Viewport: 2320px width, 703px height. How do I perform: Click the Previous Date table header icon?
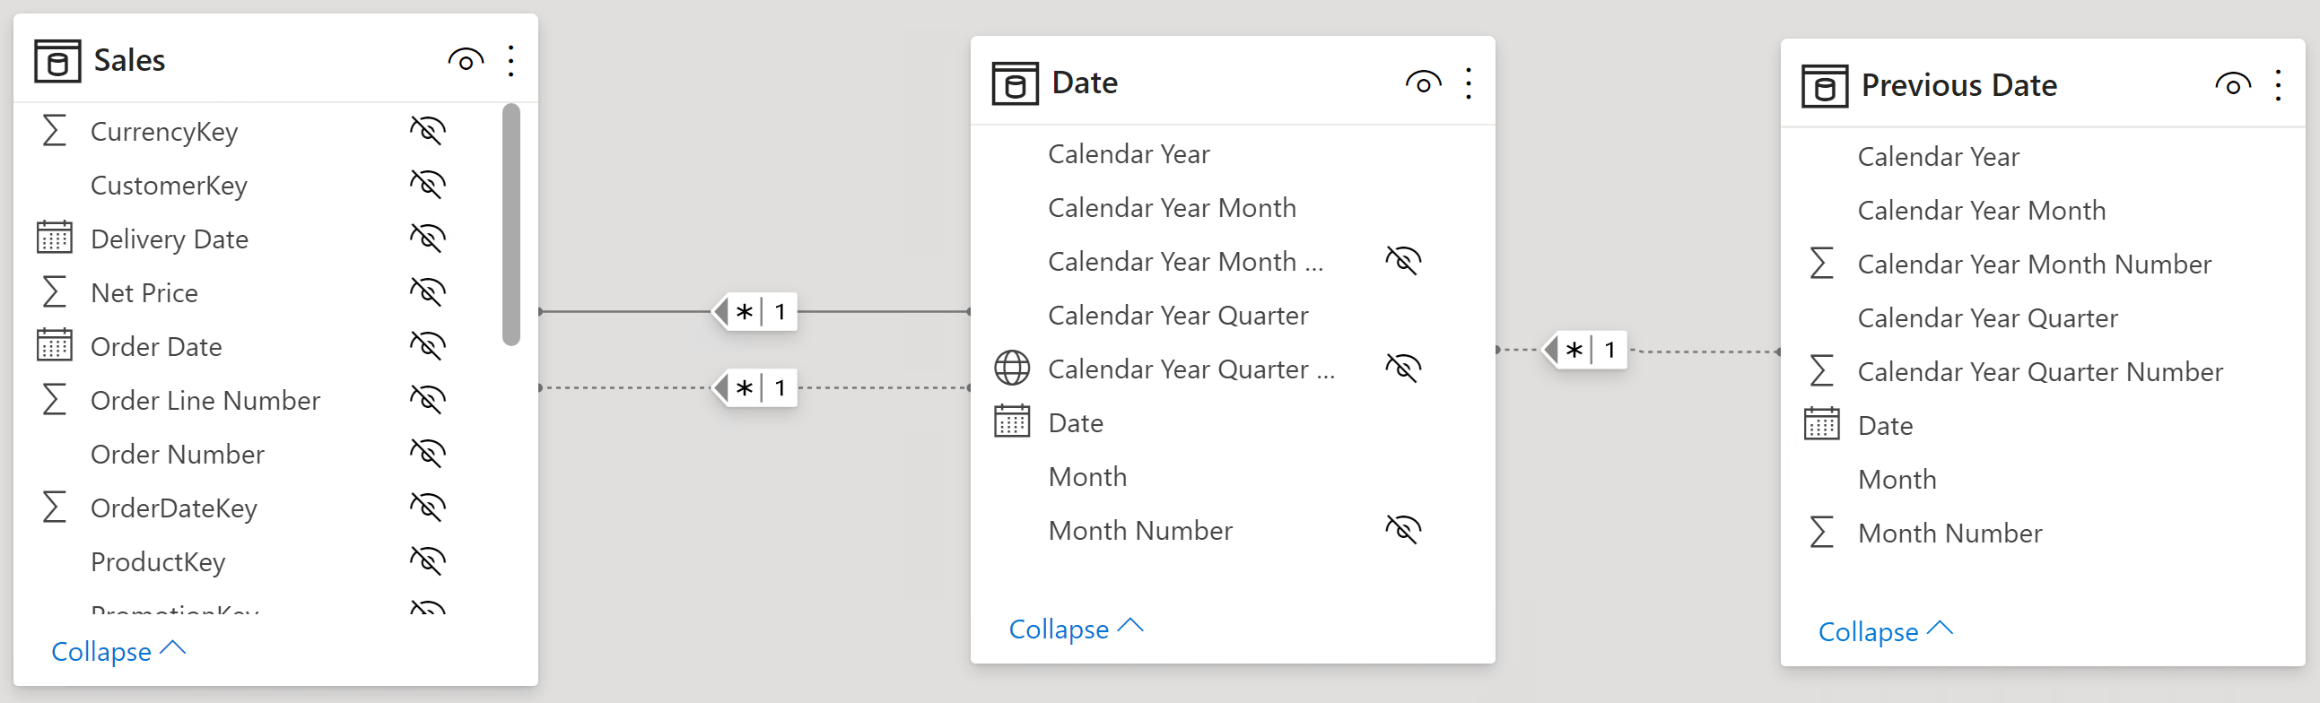coord(1825,86)
